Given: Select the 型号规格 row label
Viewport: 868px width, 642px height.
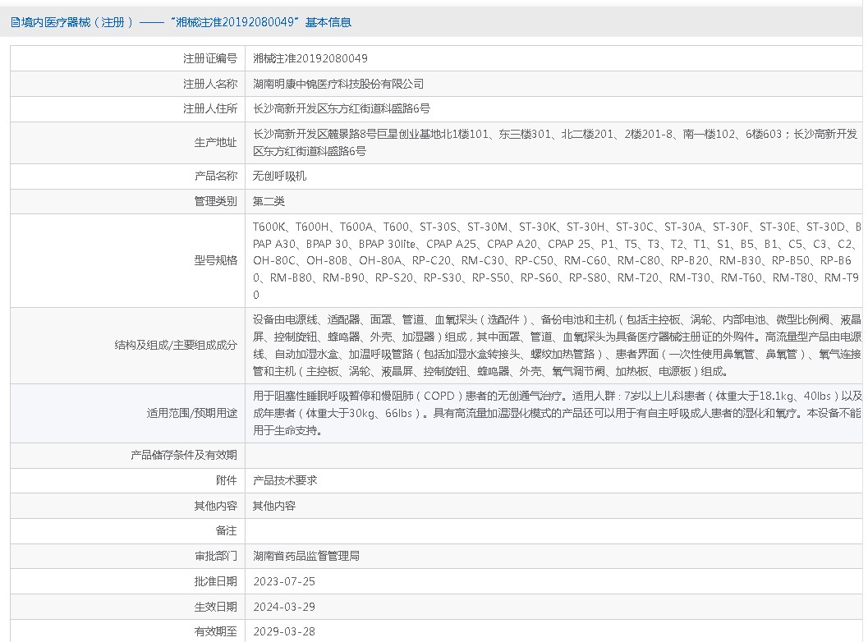Looking at the screenshot, I should [215, 261].
